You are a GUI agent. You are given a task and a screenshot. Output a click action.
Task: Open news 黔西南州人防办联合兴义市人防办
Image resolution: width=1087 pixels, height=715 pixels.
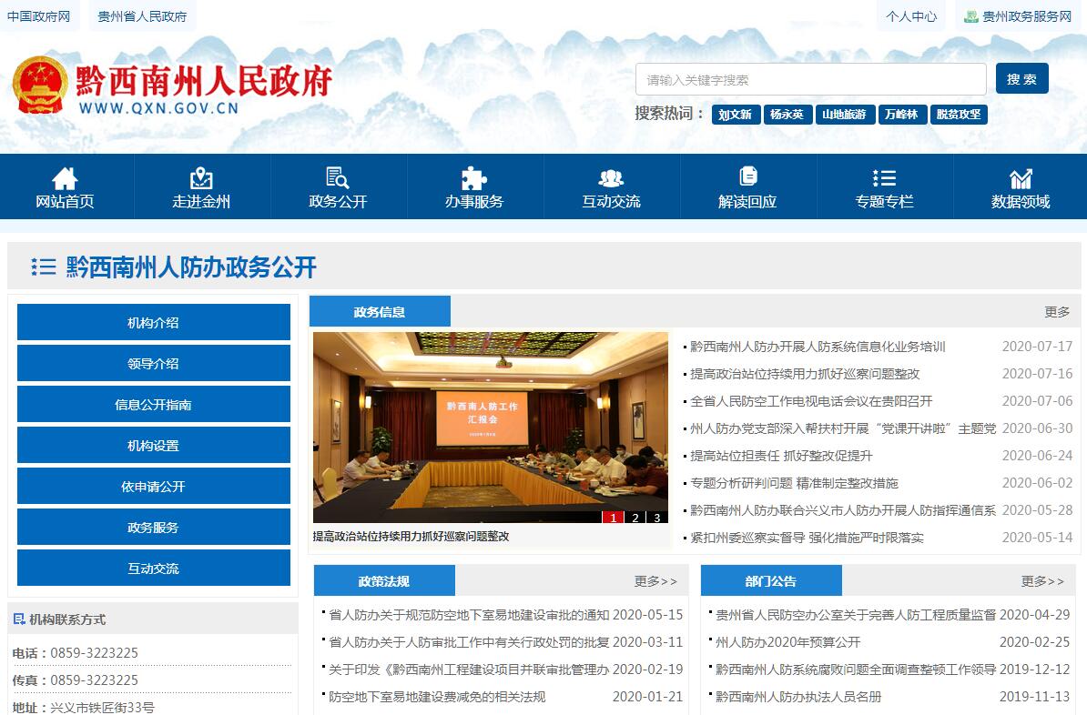[843, 510]
